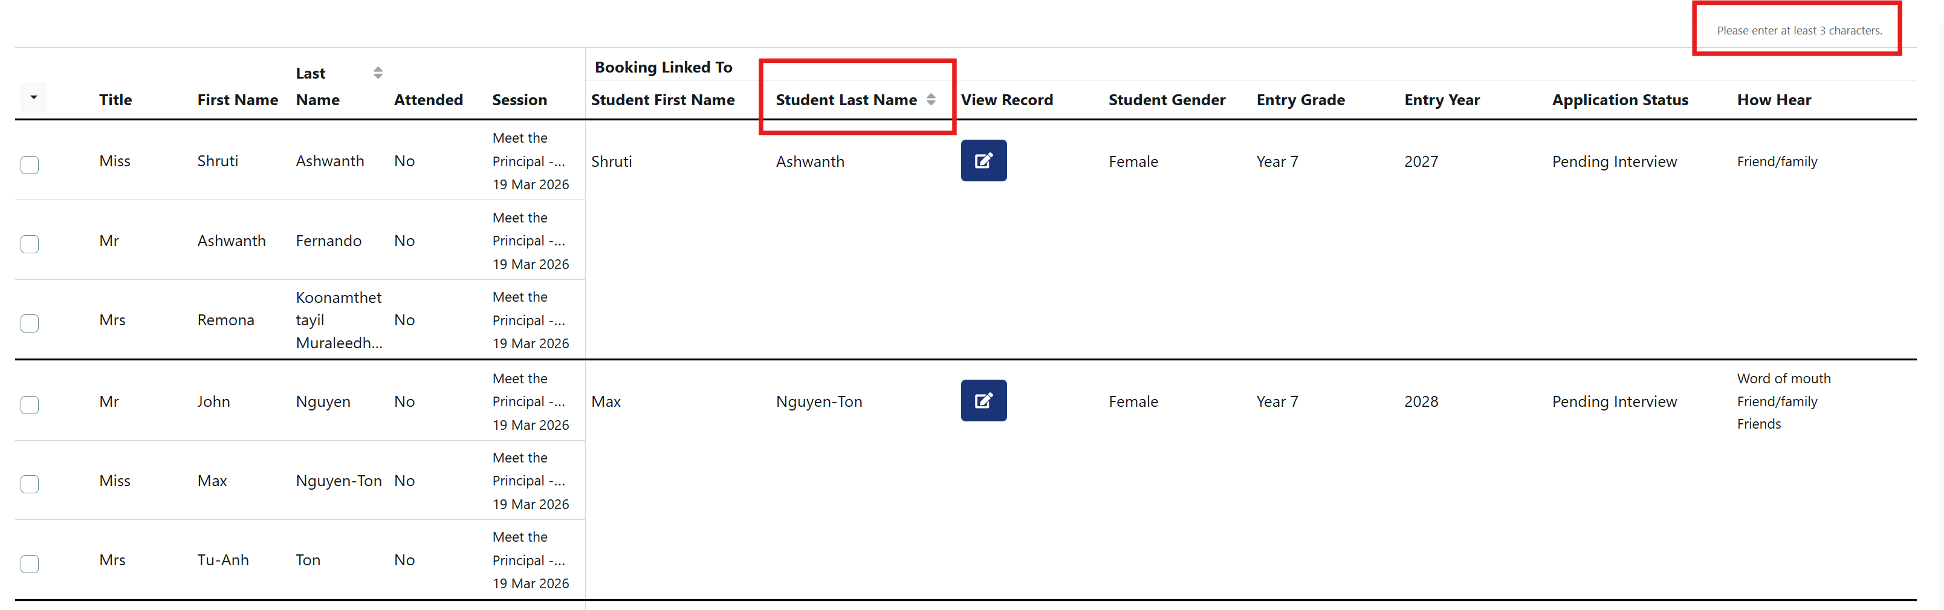Check the row checkbox for Mr Ashwanth Fernando
The height and width of the screenshot is (610, 1944).
[x=30, y=244]
